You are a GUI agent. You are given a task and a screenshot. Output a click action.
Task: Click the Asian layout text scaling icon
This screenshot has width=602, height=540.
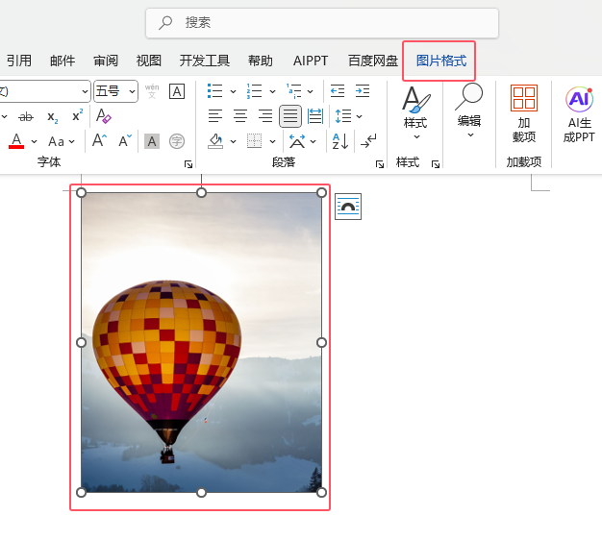coord(297,141)
